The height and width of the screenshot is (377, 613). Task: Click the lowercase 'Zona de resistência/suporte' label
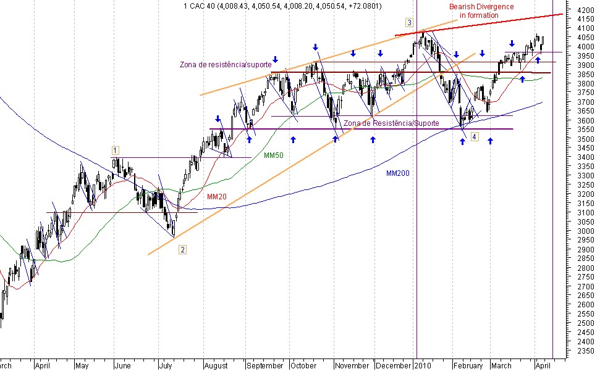pyautogui.click(x=226, y=64)
